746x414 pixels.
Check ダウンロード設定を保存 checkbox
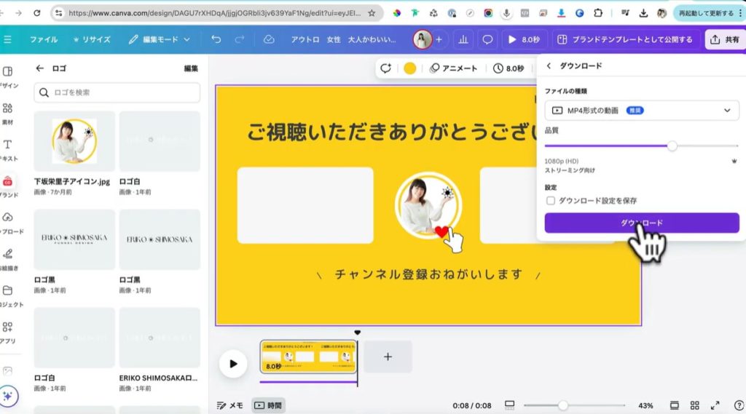coord(551,201)
